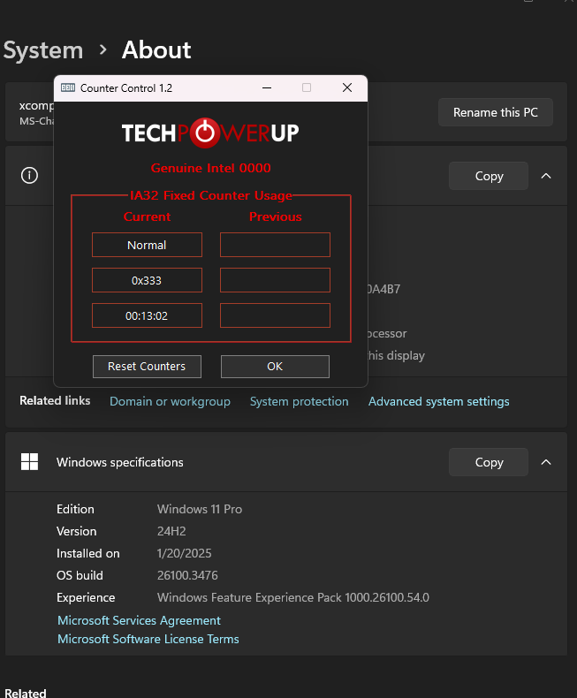Click the device specifications info icon
The width and height of the screenshot is (577, 698).
tap(29, 176)
